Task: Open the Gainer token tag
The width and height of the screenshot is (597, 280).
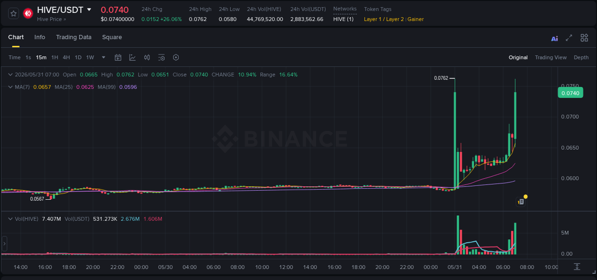Action: click(x=416, y=19)
